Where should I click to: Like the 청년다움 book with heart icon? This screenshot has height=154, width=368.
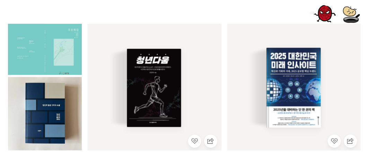(x=194, y=141)
